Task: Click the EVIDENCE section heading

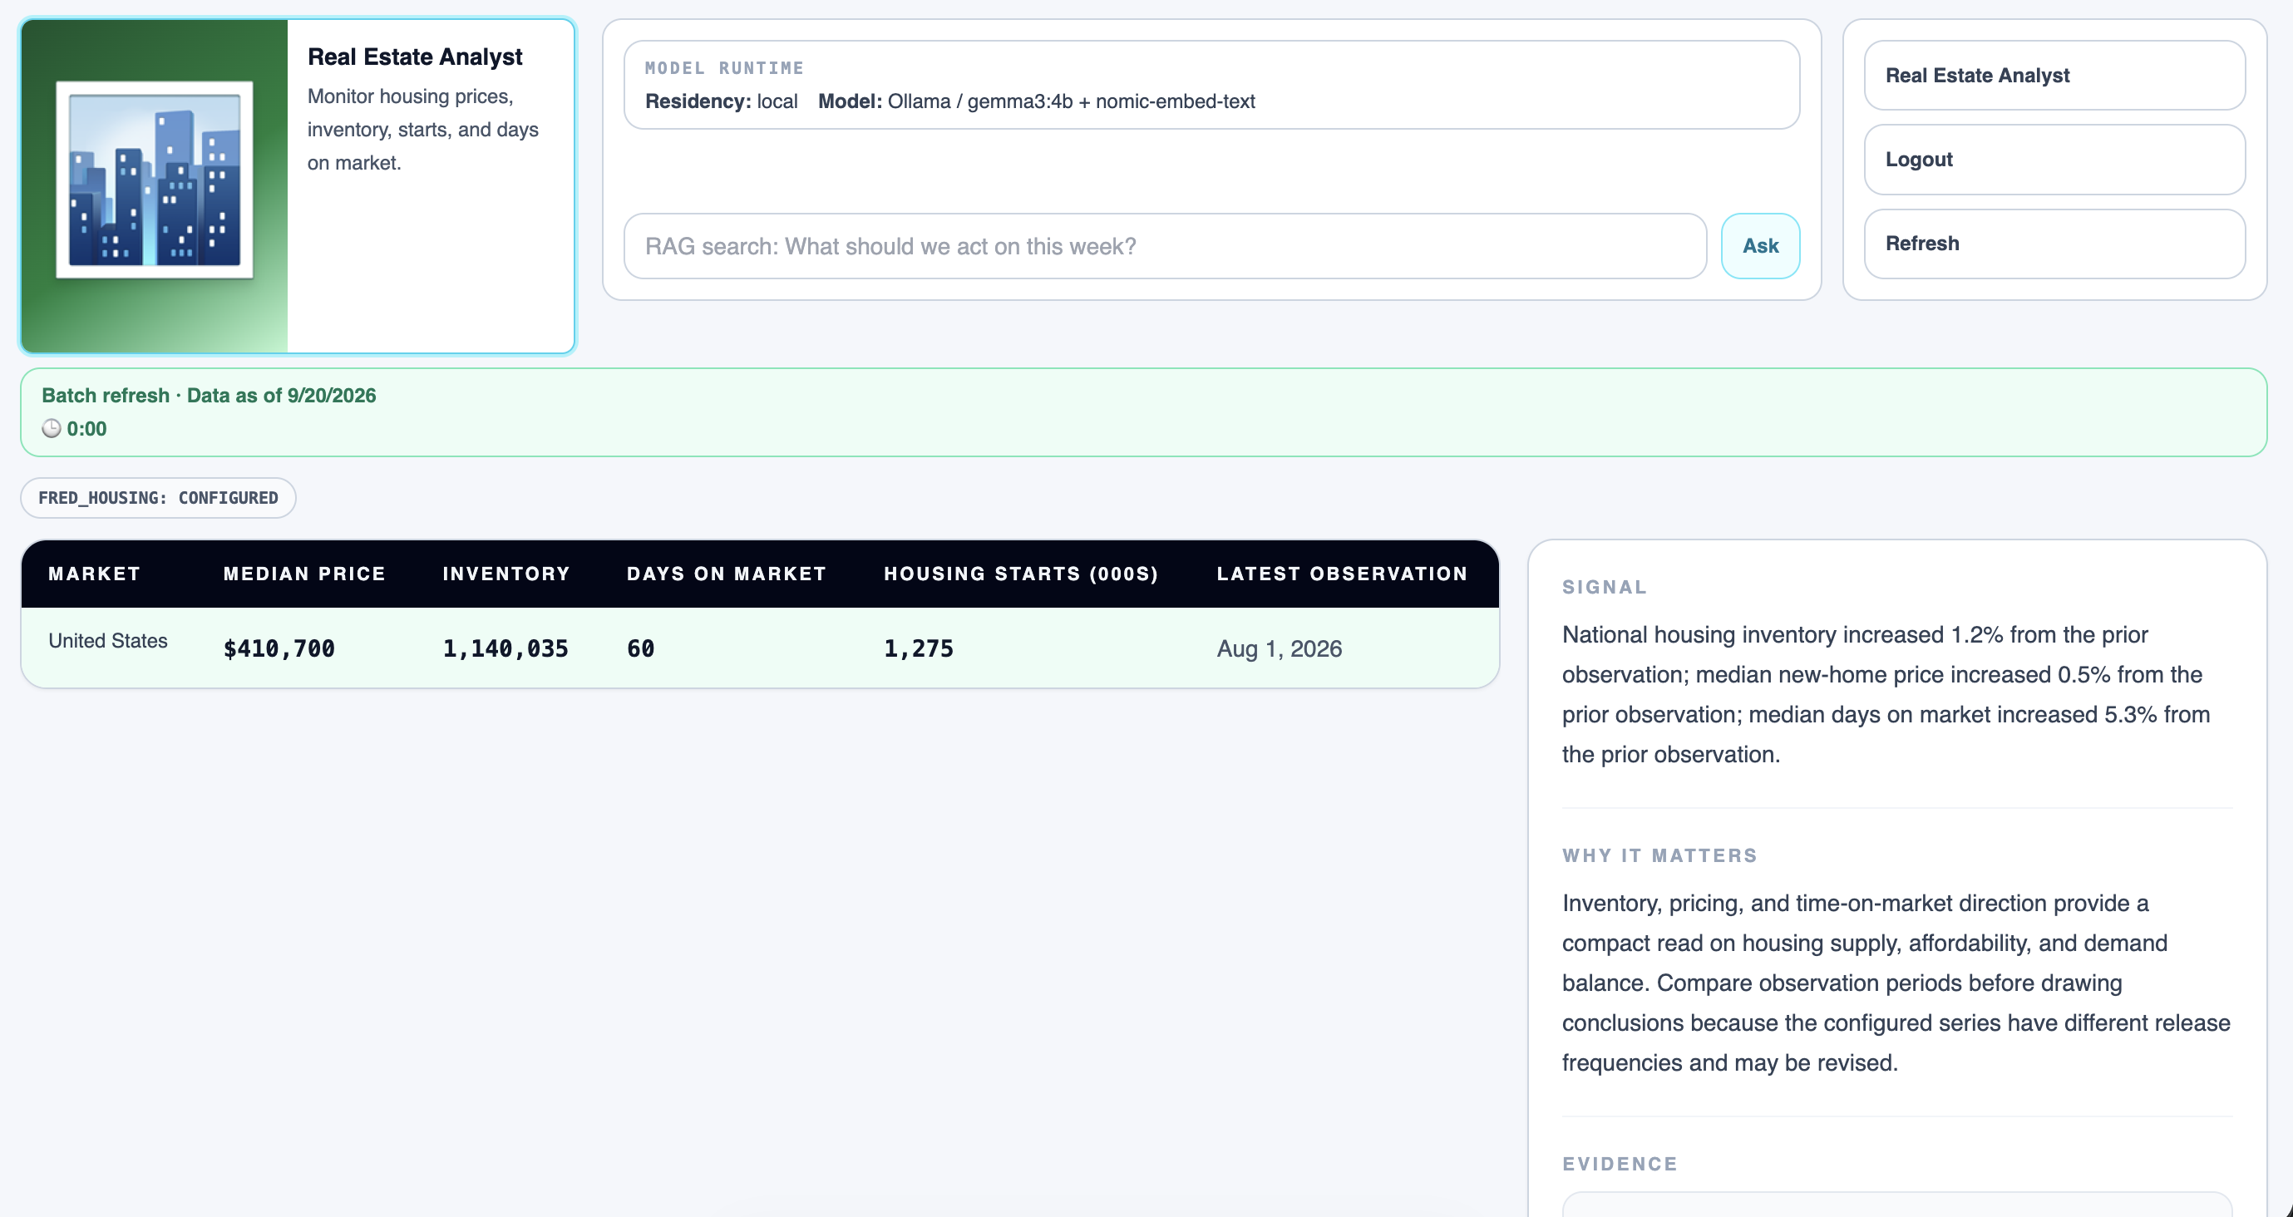Action: coord(1620,1163)
